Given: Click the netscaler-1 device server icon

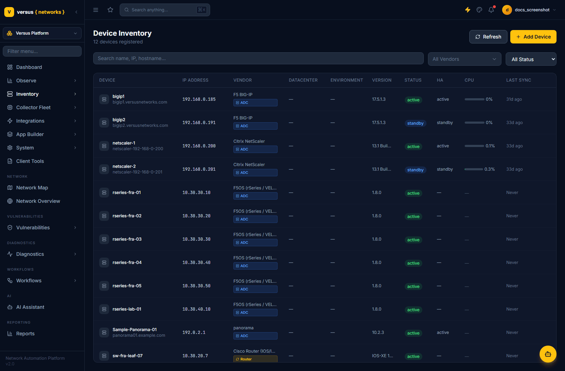Looking at the screenshot, I should coord(104,146).
